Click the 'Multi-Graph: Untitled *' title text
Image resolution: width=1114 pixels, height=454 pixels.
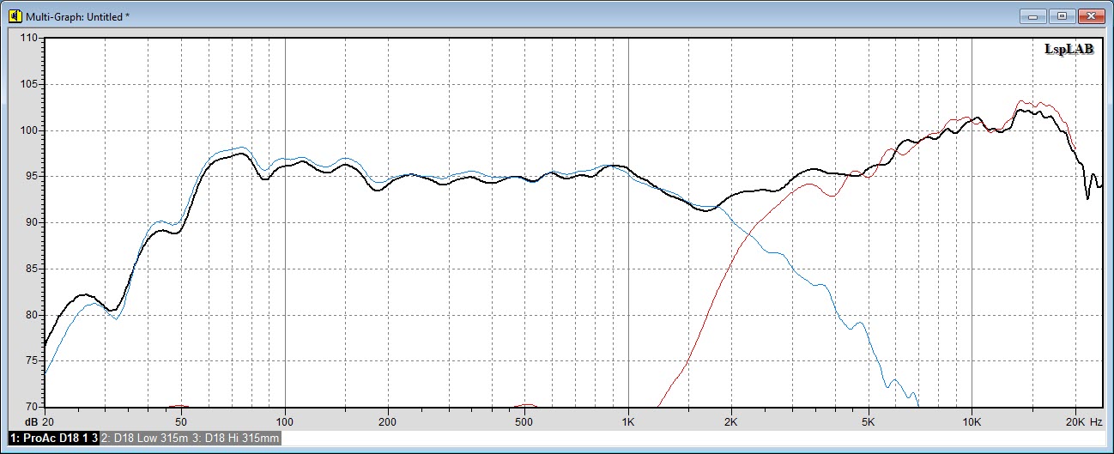(79, 16)
